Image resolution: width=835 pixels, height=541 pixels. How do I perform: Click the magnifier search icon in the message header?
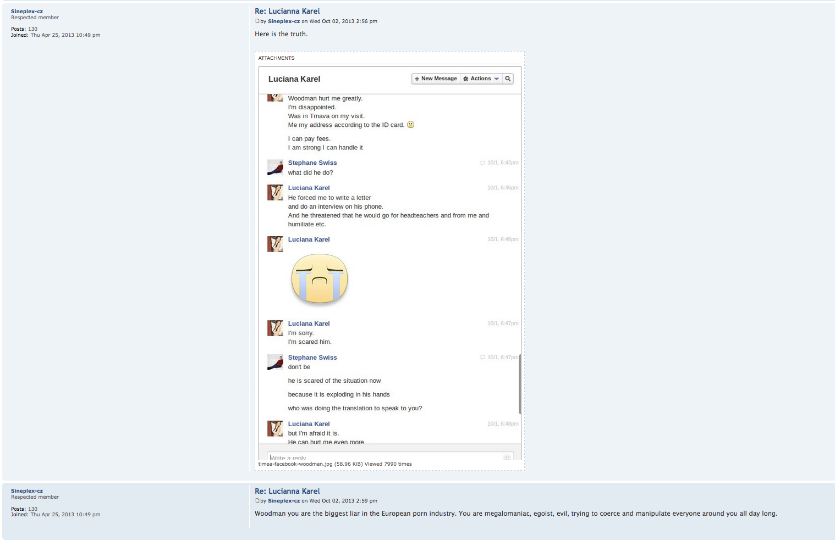508,79
